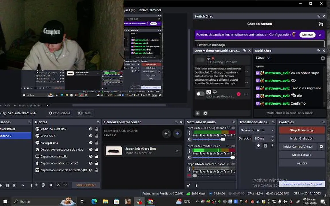Image resolution: width=330 pixels, height=206 pixels.
Task: Dismiss the animated emotes banner in Twitch Chat
Action: click(320, 35)
